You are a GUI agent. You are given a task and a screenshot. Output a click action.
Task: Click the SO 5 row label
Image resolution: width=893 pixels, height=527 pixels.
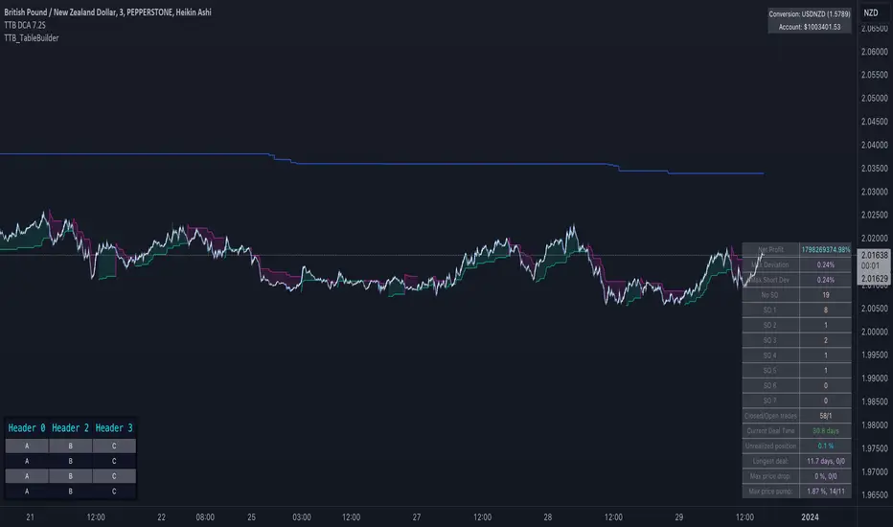click(x=770, y=370)
